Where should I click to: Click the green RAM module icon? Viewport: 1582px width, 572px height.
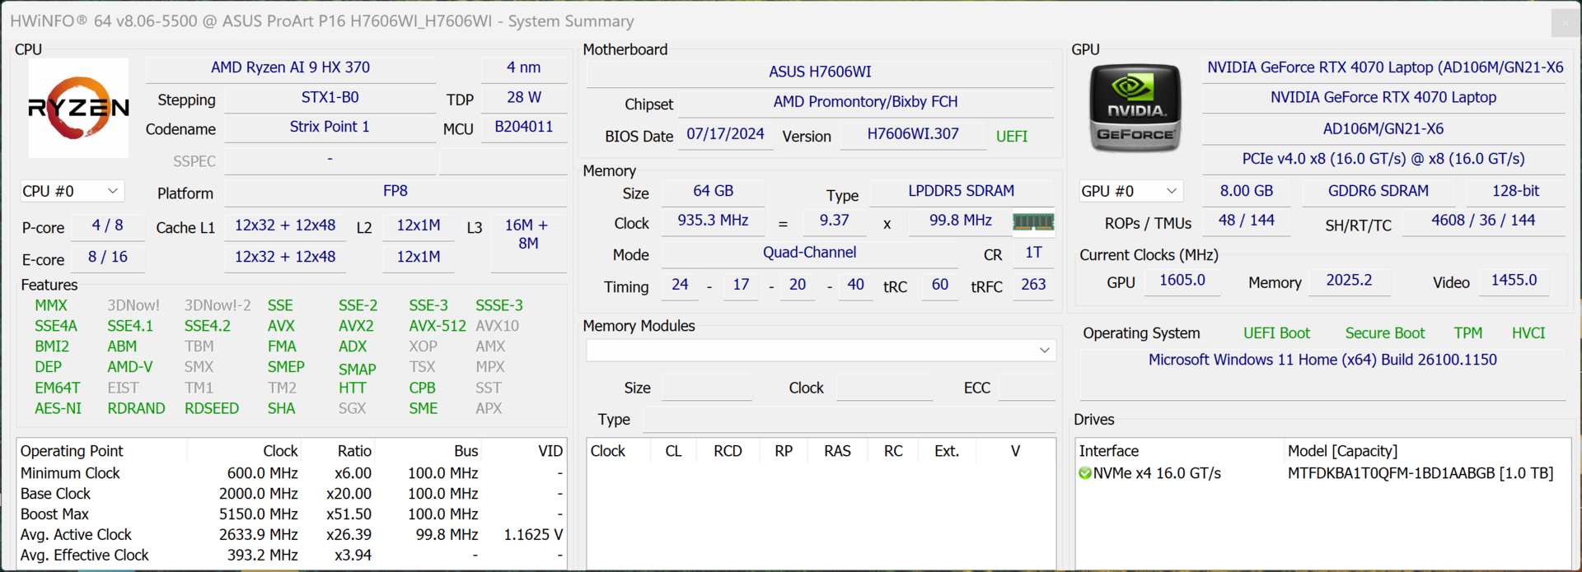click(1033, 221)
